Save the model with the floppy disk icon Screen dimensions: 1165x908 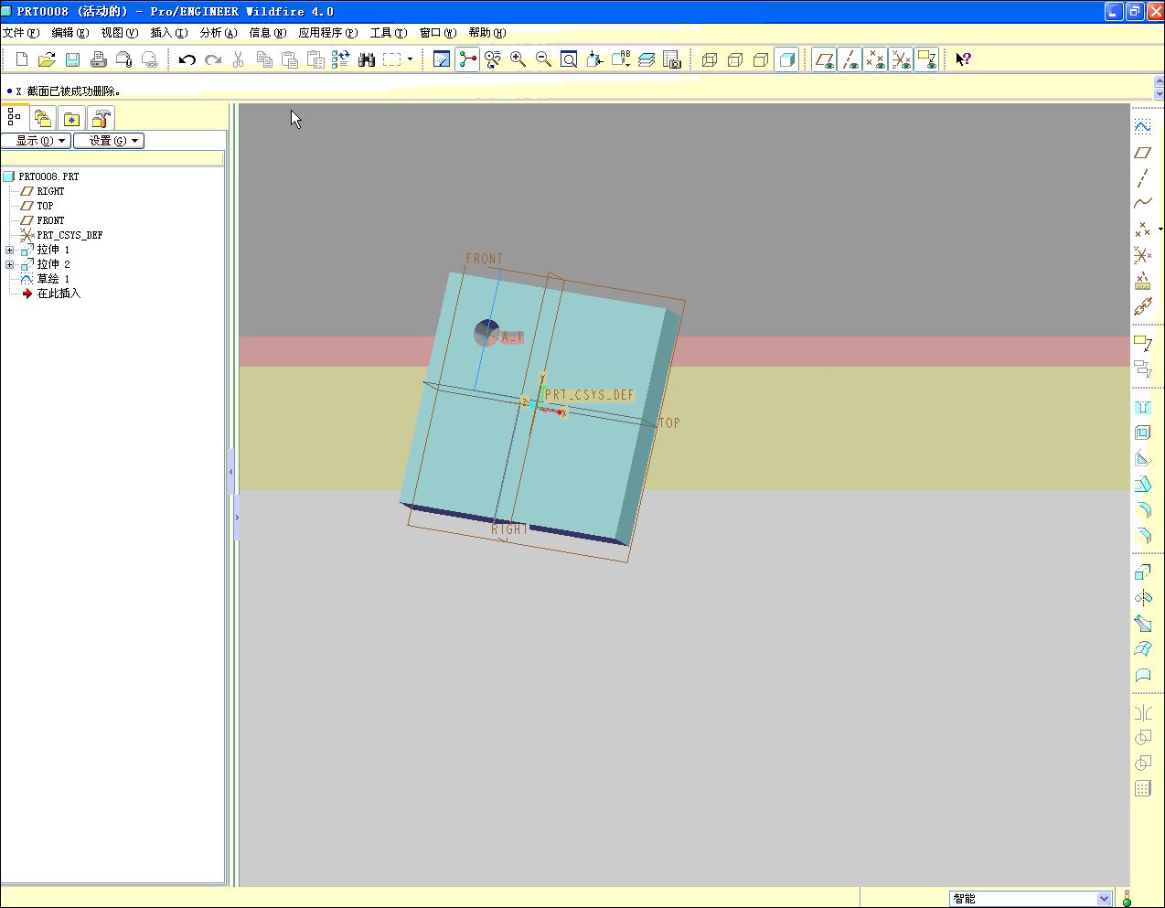click(x=73, y=59)
